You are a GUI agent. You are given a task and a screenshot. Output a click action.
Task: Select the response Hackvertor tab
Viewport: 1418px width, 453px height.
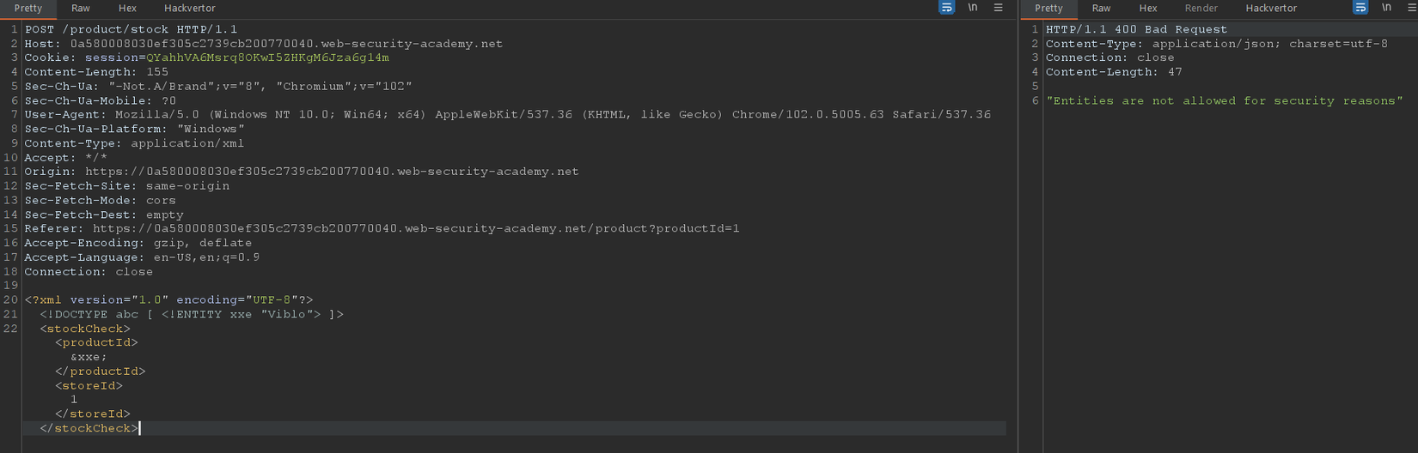pyautogui.click(x=1271, y=9)
